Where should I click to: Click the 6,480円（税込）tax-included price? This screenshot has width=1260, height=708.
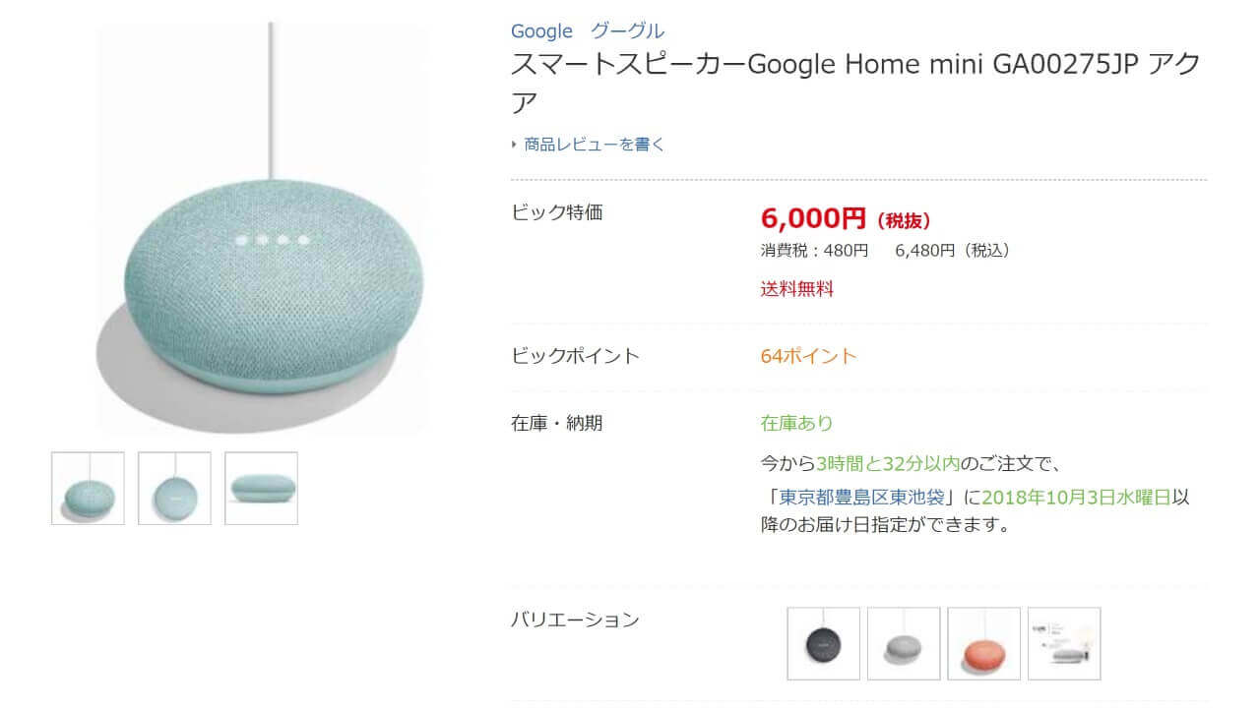(x=953, y=251)
